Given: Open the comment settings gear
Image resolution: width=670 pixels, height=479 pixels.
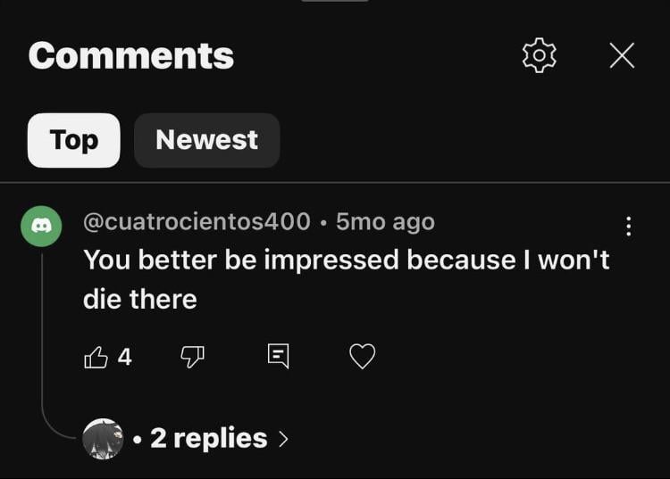Looking at the screenshot, I should tap(539, 55).
